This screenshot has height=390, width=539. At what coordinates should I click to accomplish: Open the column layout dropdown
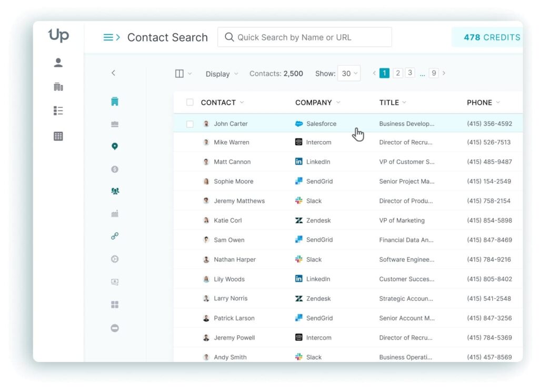coord(183,74)
